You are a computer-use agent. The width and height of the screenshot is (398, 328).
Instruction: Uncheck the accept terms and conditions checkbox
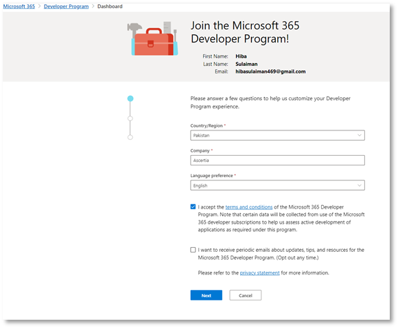point(193,207)
